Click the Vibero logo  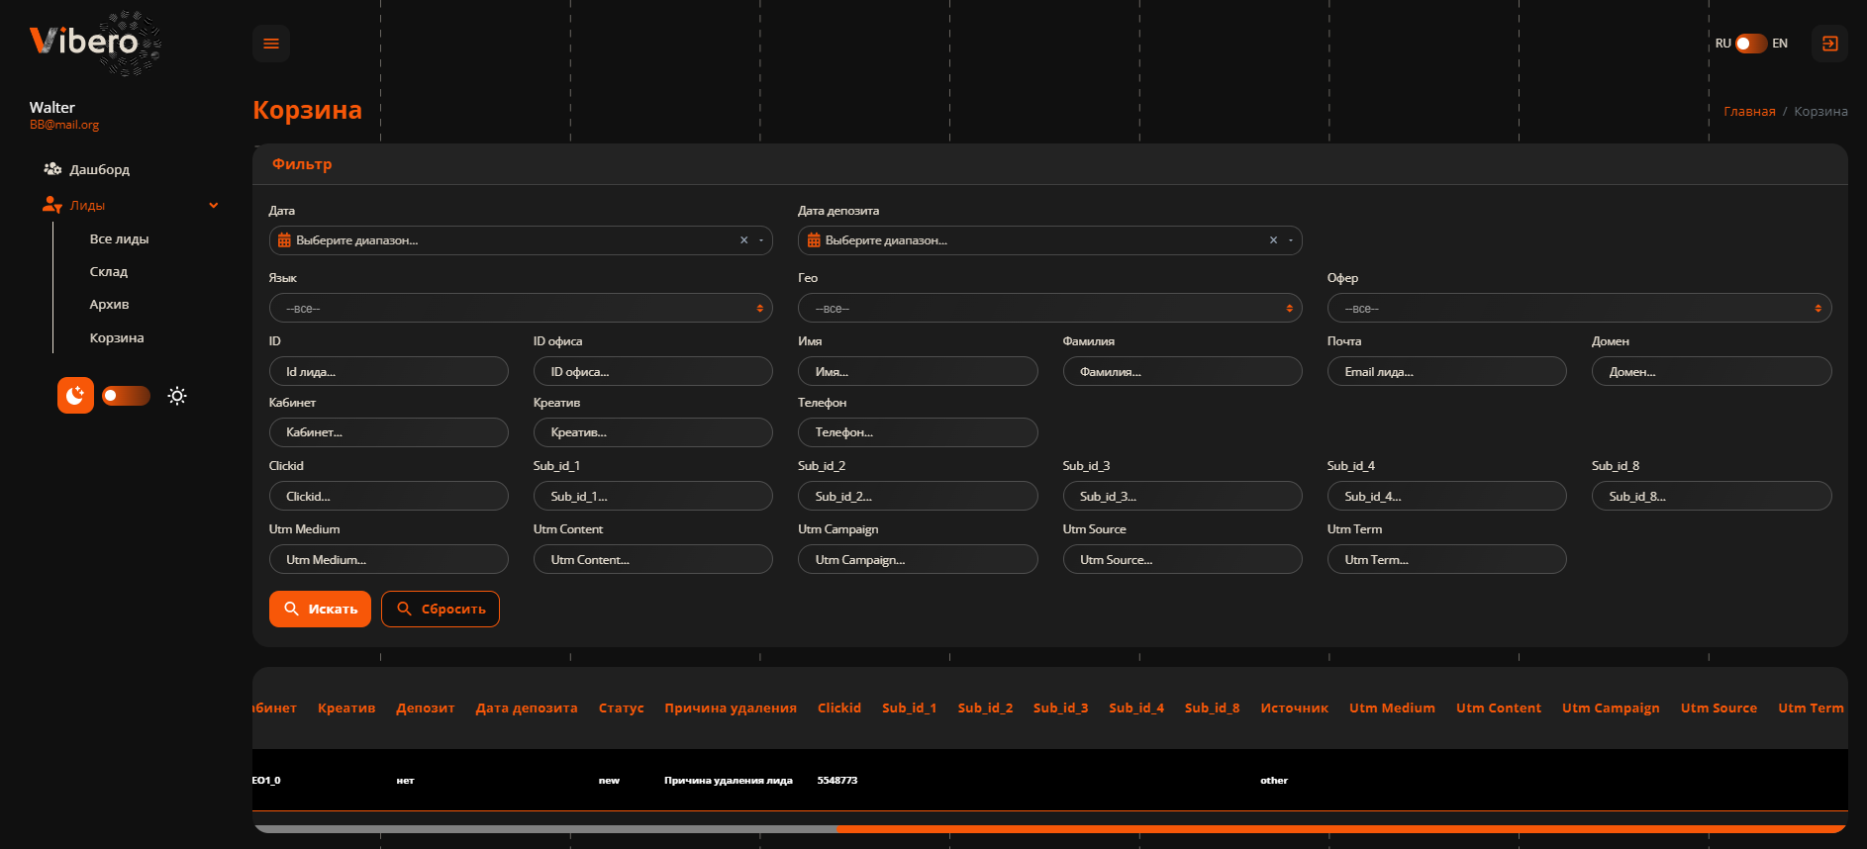click(96, 43)
